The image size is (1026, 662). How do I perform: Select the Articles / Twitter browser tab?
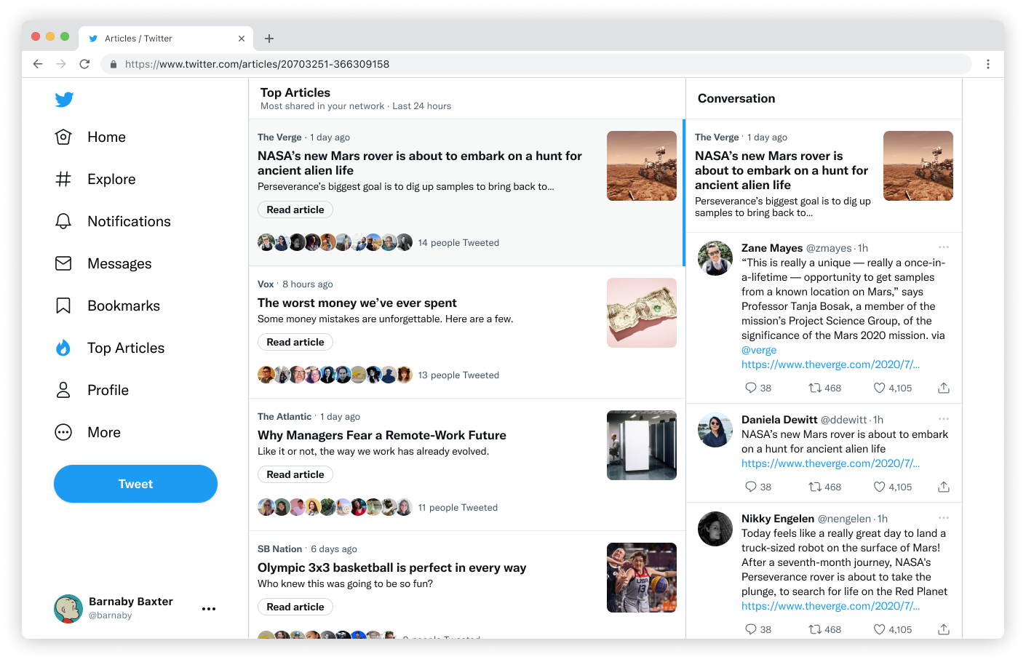coord(166,39)
